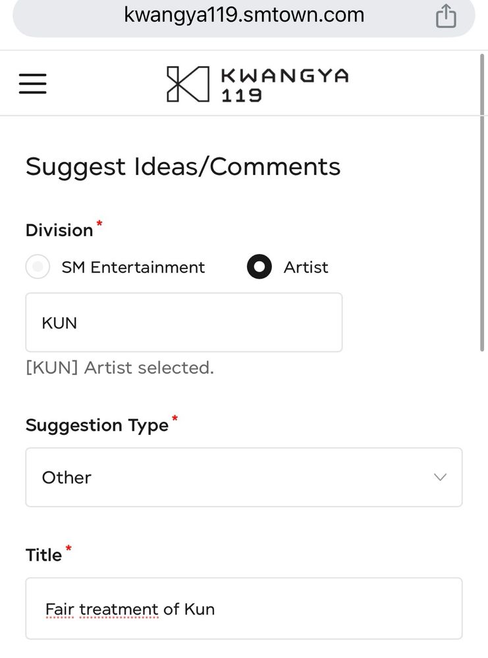Open the hamburger menu
488x658 pixels.
tap(33, 84)
